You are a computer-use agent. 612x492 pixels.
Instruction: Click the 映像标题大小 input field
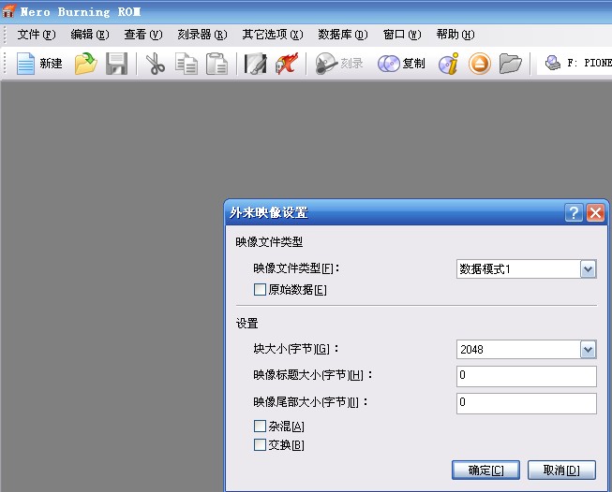pyautogui.click(x=527, y=376)
